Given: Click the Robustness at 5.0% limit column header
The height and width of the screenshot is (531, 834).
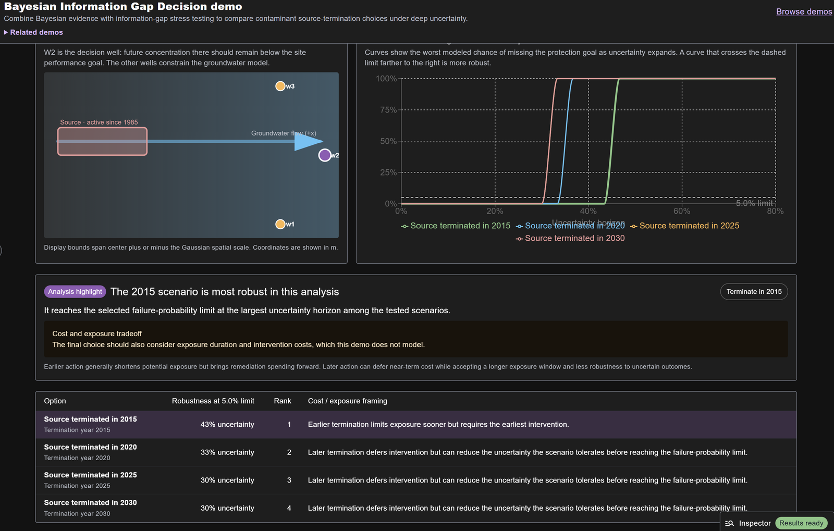Looking at the screenshot, I should click(x=213, y=401).
